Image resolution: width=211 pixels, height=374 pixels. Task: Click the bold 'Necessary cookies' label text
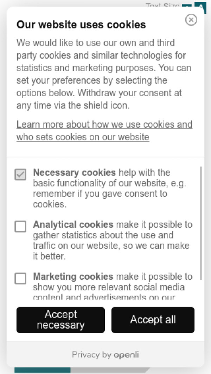tap(74, 172)
